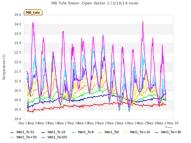Click the Watl_Ts-8 legend label
This screenshot has height=143, width=191.
(86, 132)
